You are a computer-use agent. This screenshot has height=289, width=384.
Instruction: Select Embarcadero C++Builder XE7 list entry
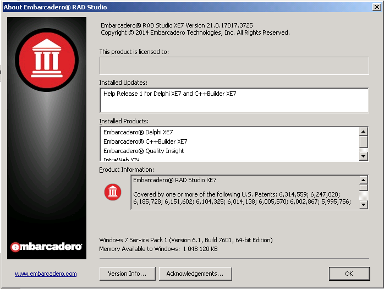pos(145,141)
